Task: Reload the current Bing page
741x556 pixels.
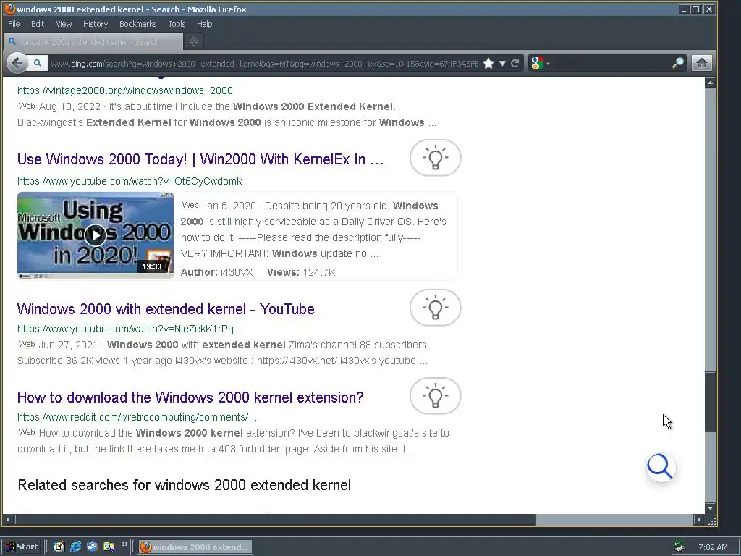Action: point(515,64)
